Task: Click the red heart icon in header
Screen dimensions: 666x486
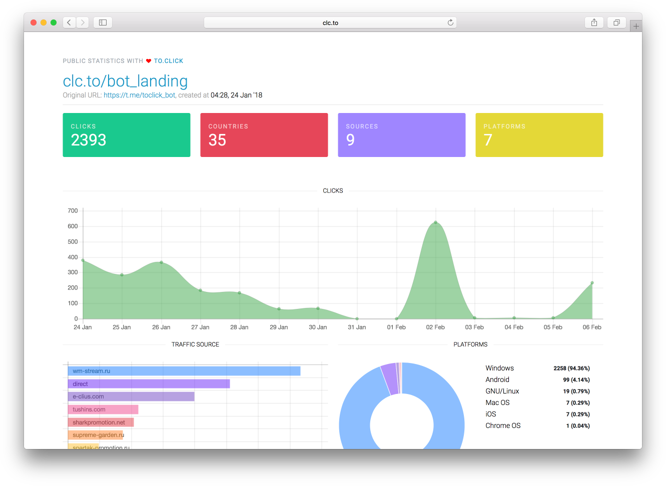Action: [x=149, y=61]
